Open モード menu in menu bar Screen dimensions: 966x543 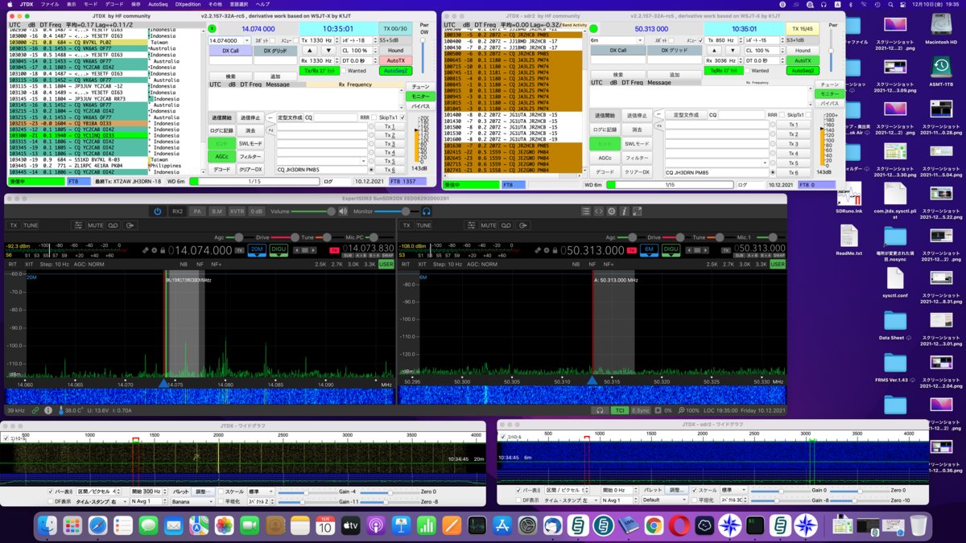pyautogui.click(x=91, y=4)
